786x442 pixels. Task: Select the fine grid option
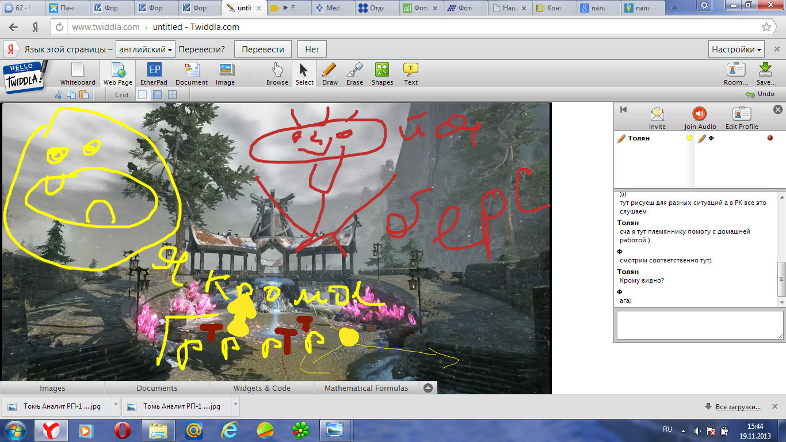point(157,95)
